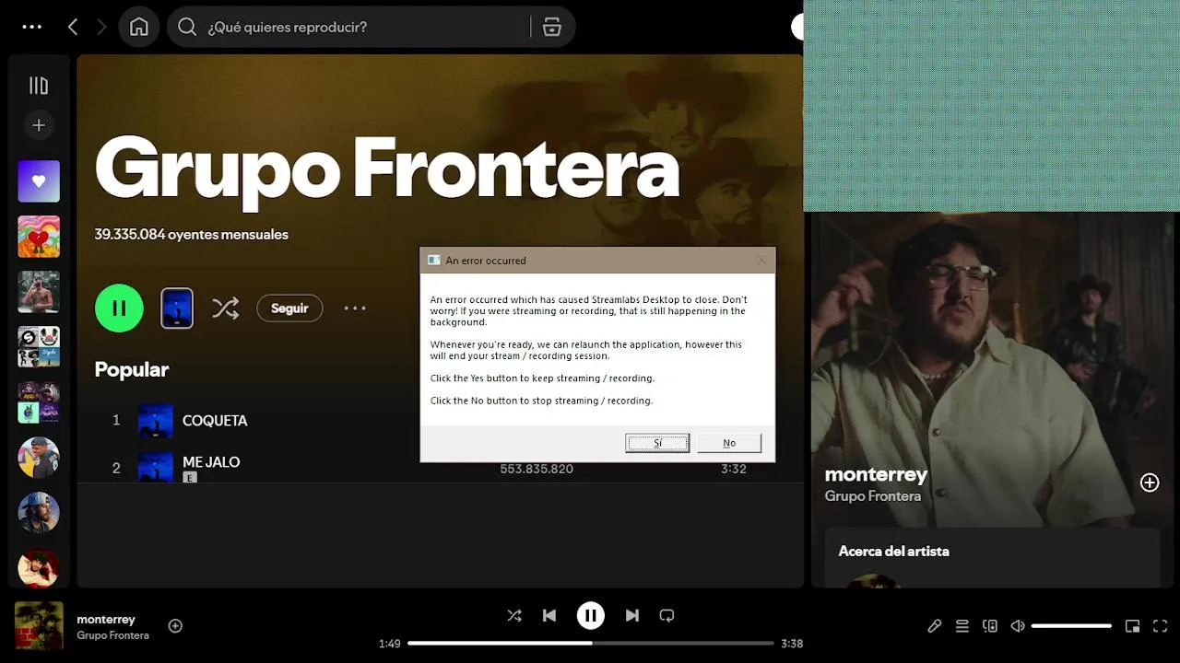Open the Spotify Home button
This screenshot has height=663, width=1180.
pos(139,27)
